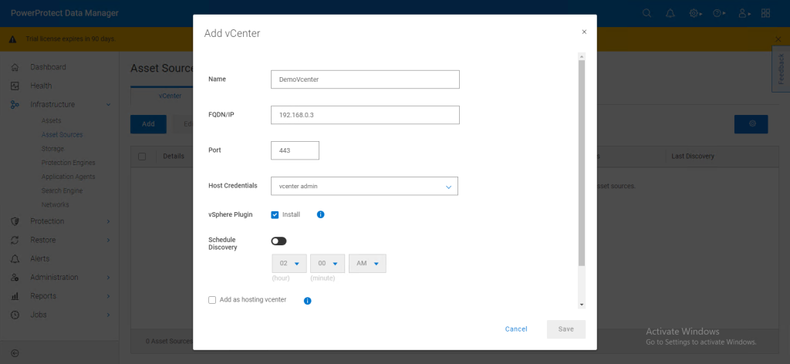The height and width of the screenshot is (364, 790).
Task: Open the Host Credentials dropdown
Action: pos(364,186)
